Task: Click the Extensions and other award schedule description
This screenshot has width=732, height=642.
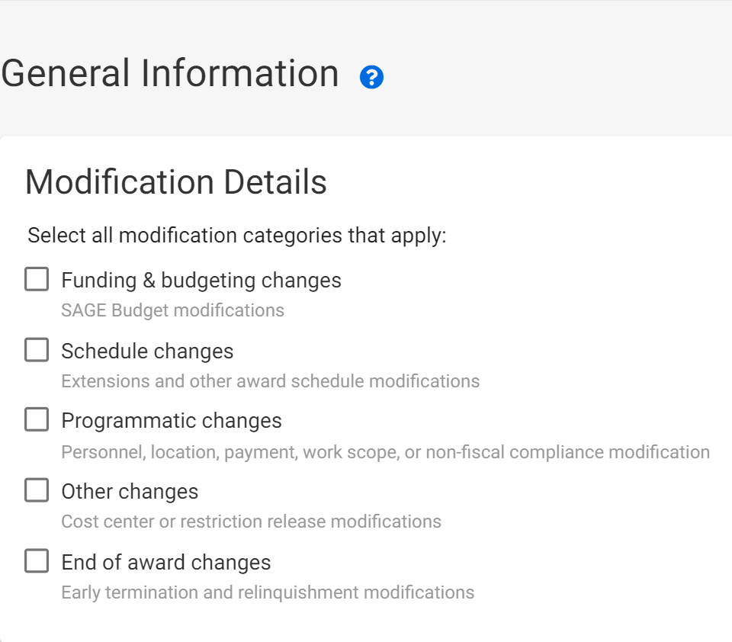Action: (270, 380)
